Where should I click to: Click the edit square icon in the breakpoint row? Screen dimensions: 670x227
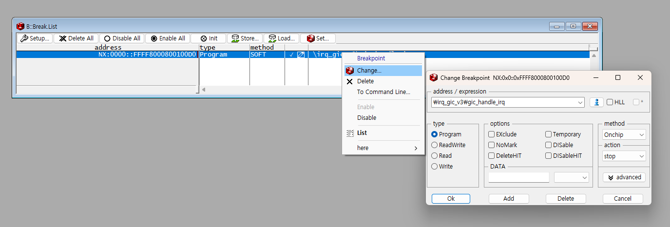[301, 55]
